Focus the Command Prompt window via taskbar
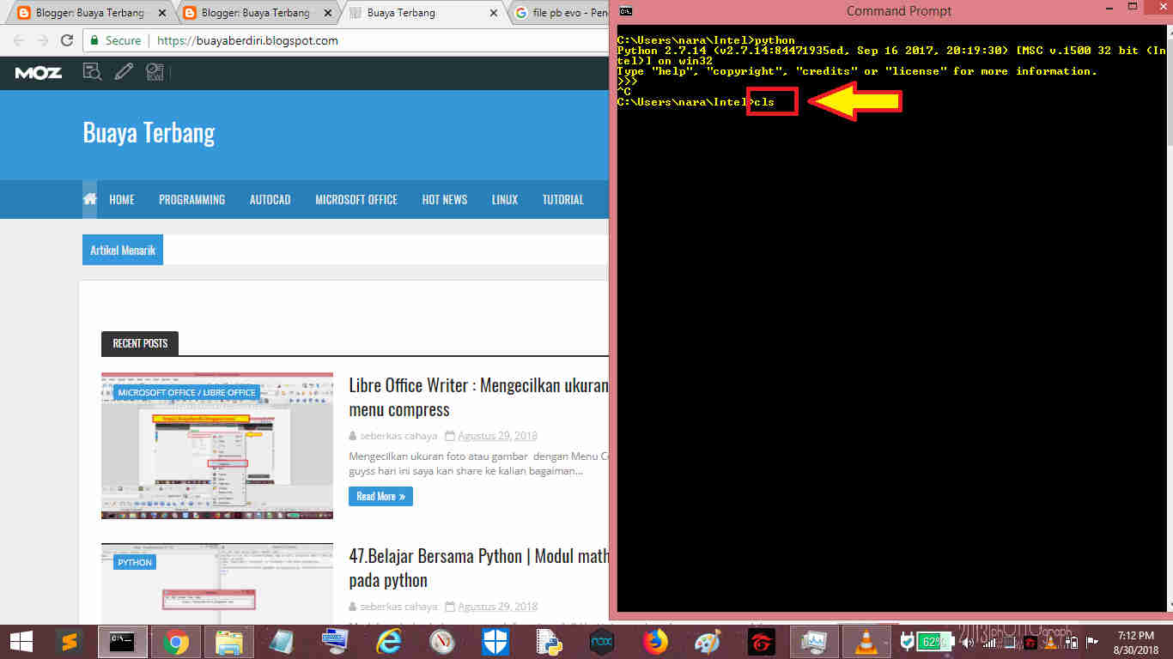The width and height of the screenshot is (1173, 659). click(x=120, y=641)
